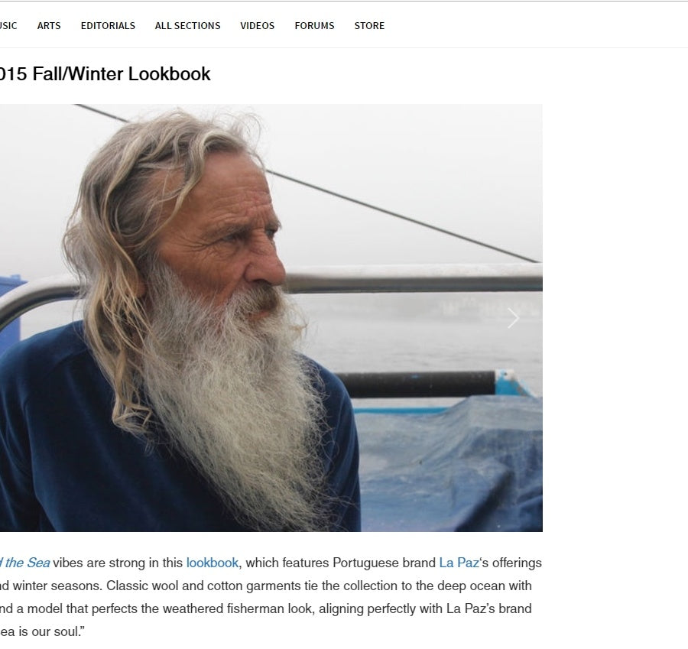Open the STORE link in navigation
The image size is (688, 649).
[x=369, y=26]
